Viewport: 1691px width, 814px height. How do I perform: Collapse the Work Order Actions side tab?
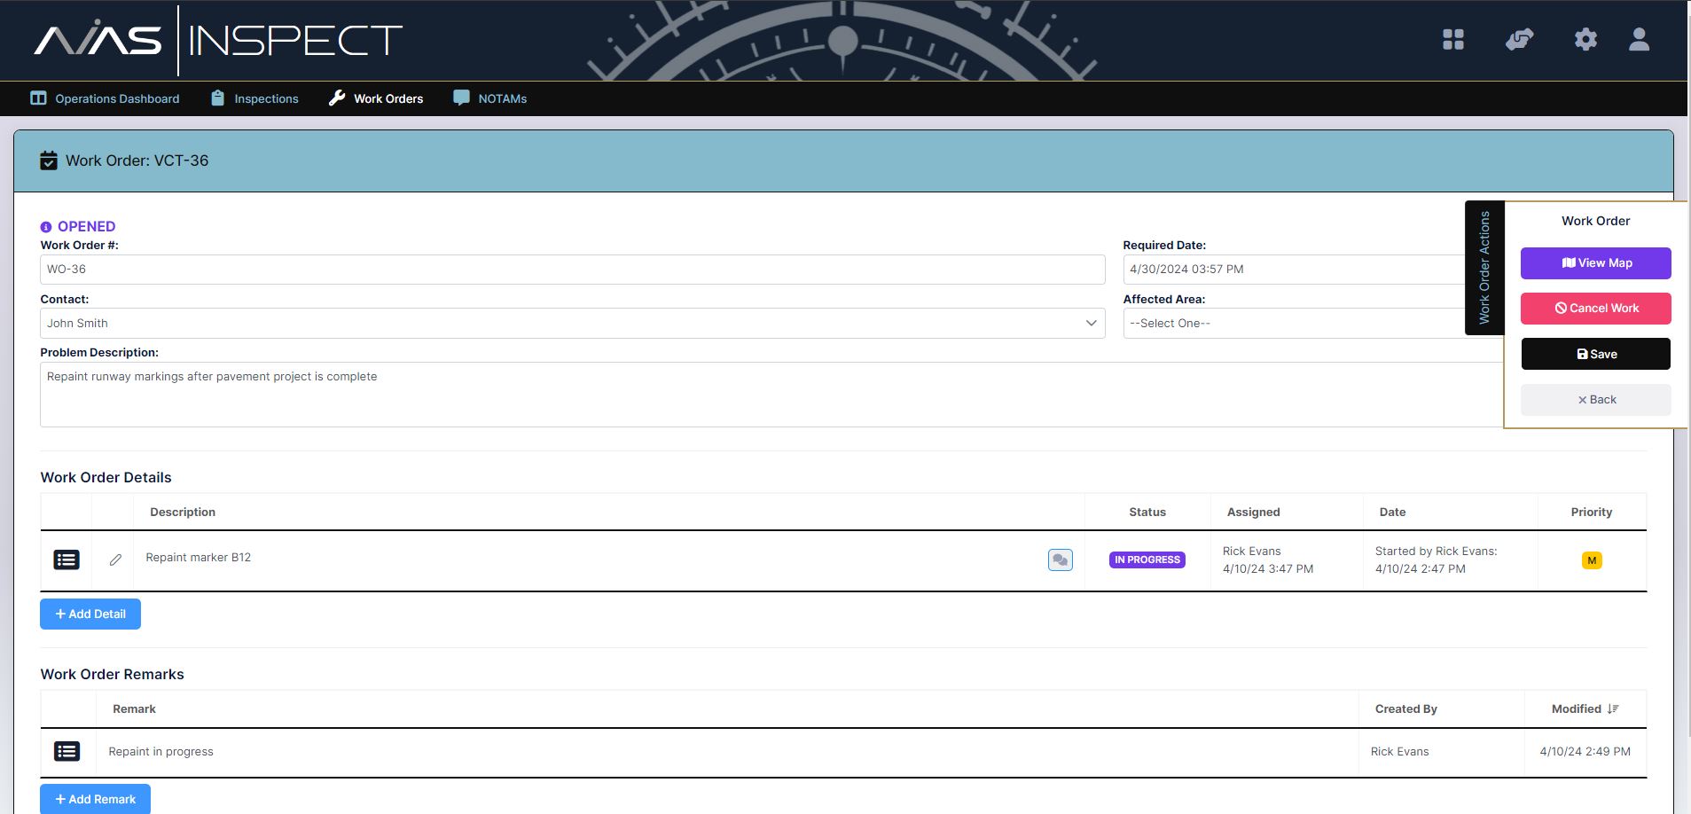point(1484,268)
